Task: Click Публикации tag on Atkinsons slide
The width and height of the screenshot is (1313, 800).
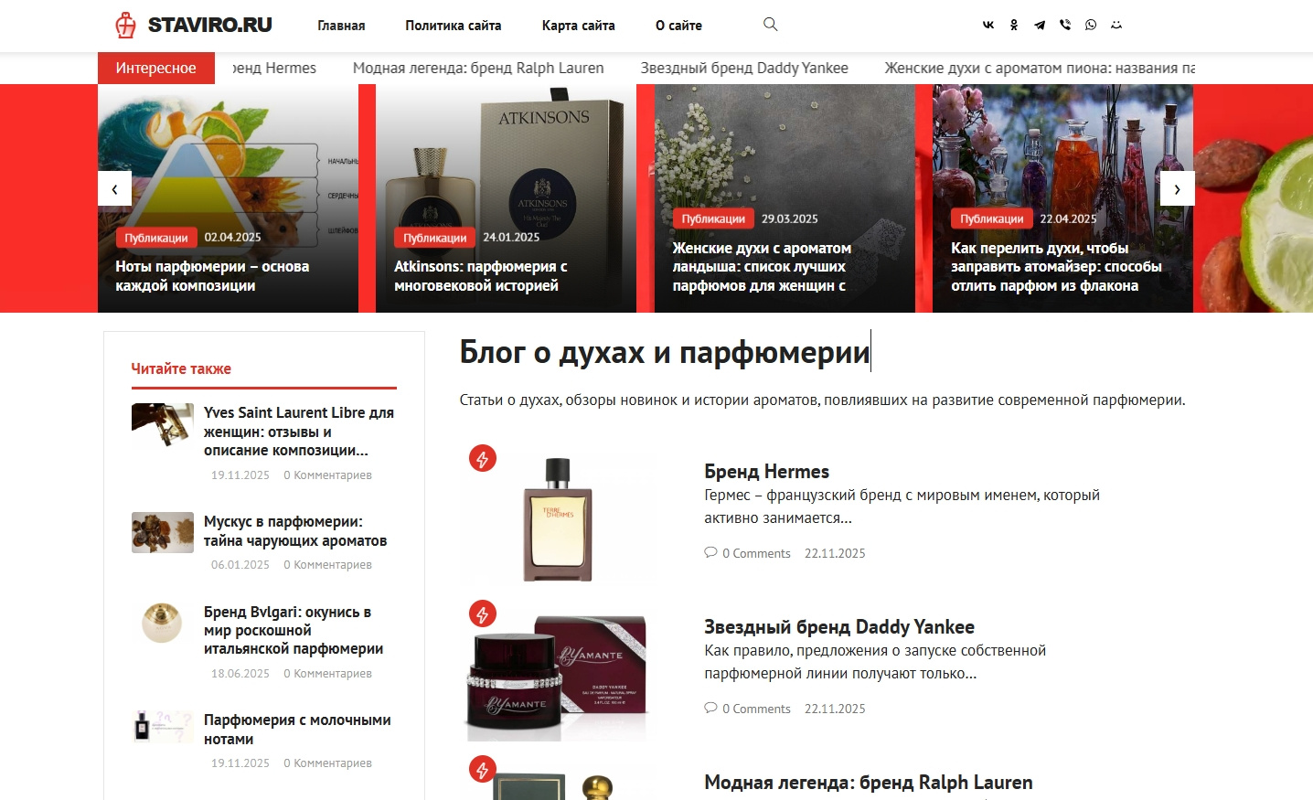Action: 435,238
